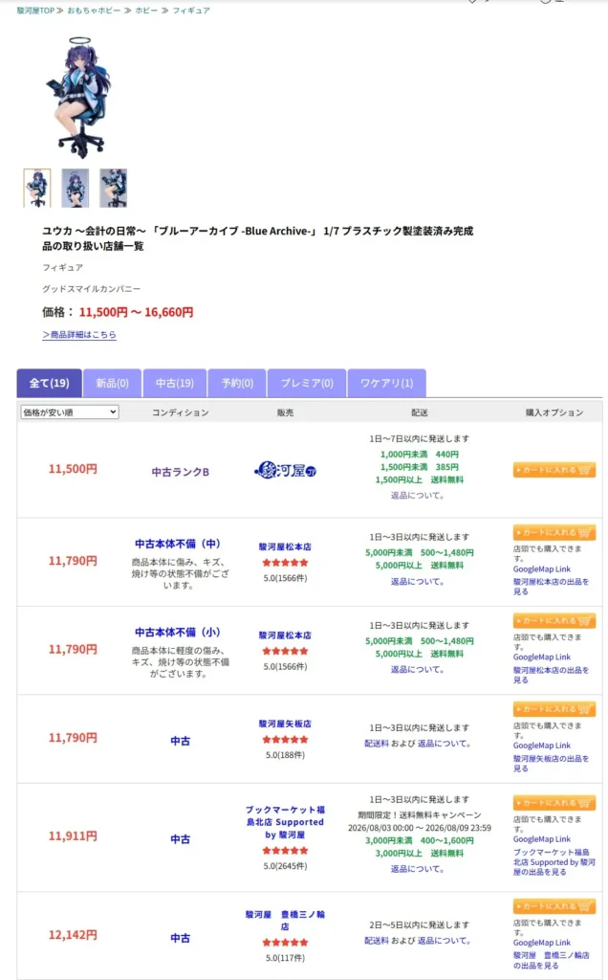This screenshot has width=608, height=980.
Task: View 駿河屋矢板店の出品を見る link
Action: (551, 763)
